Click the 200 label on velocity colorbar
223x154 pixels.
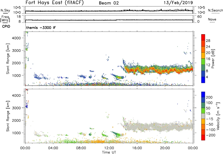209,97
